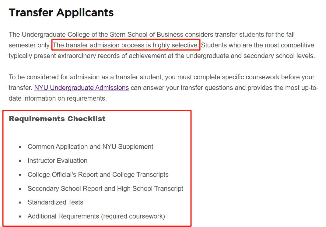
Task: Click the Requirements Checklist heading
Action: click(57, 119)
